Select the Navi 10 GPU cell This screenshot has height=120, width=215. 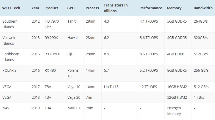[74, 108]
